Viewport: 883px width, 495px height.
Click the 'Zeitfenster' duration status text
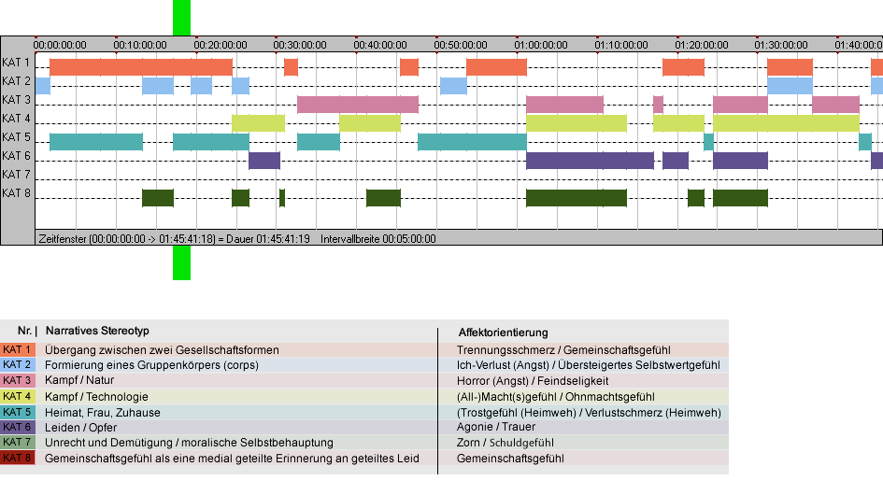pos(174,239)
